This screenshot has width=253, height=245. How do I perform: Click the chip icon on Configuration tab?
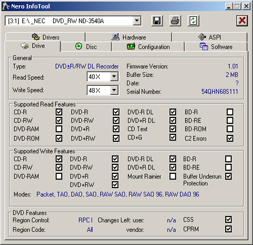[x=131, y=46]
